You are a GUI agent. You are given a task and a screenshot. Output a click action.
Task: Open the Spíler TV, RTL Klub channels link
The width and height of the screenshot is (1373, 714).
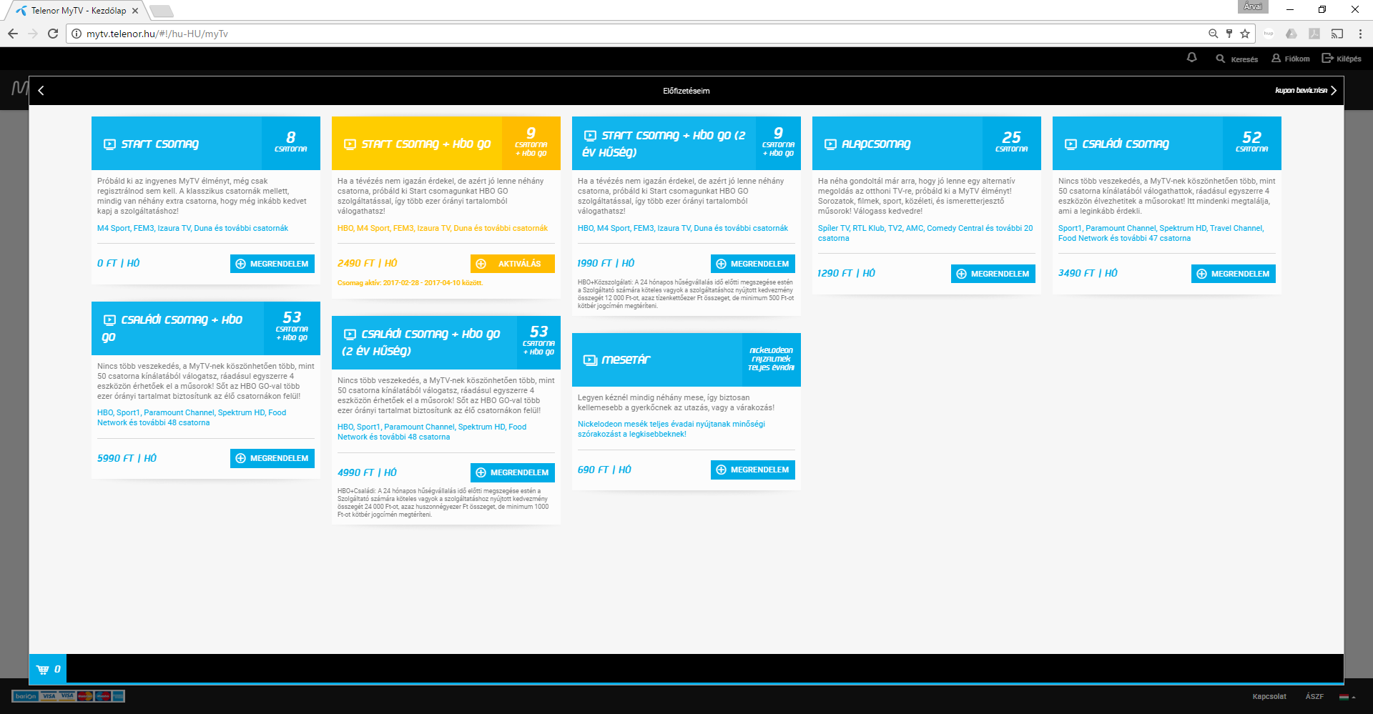(925, 234)
